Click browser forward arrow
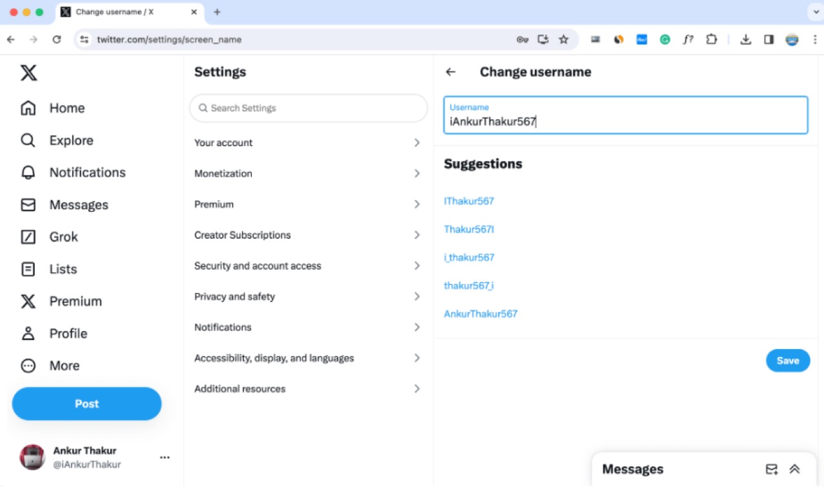The width and height of the screenshot is (824, 503). pos(33,39)
